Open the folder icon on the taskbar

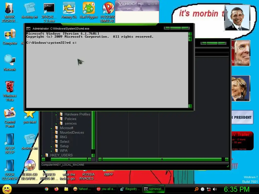click(x=66, y=189)
